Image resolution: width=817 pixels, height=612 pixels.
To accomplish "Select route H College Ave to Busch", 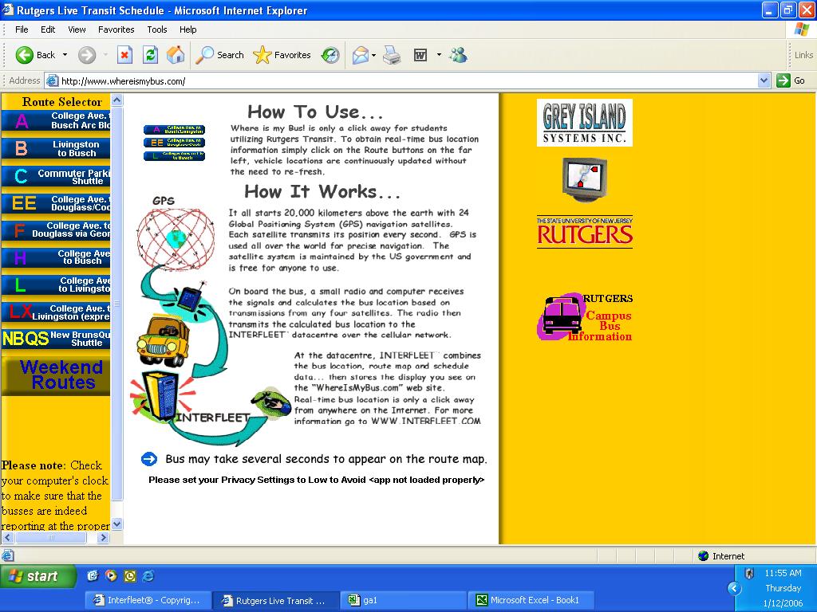I will pos(56,257).
